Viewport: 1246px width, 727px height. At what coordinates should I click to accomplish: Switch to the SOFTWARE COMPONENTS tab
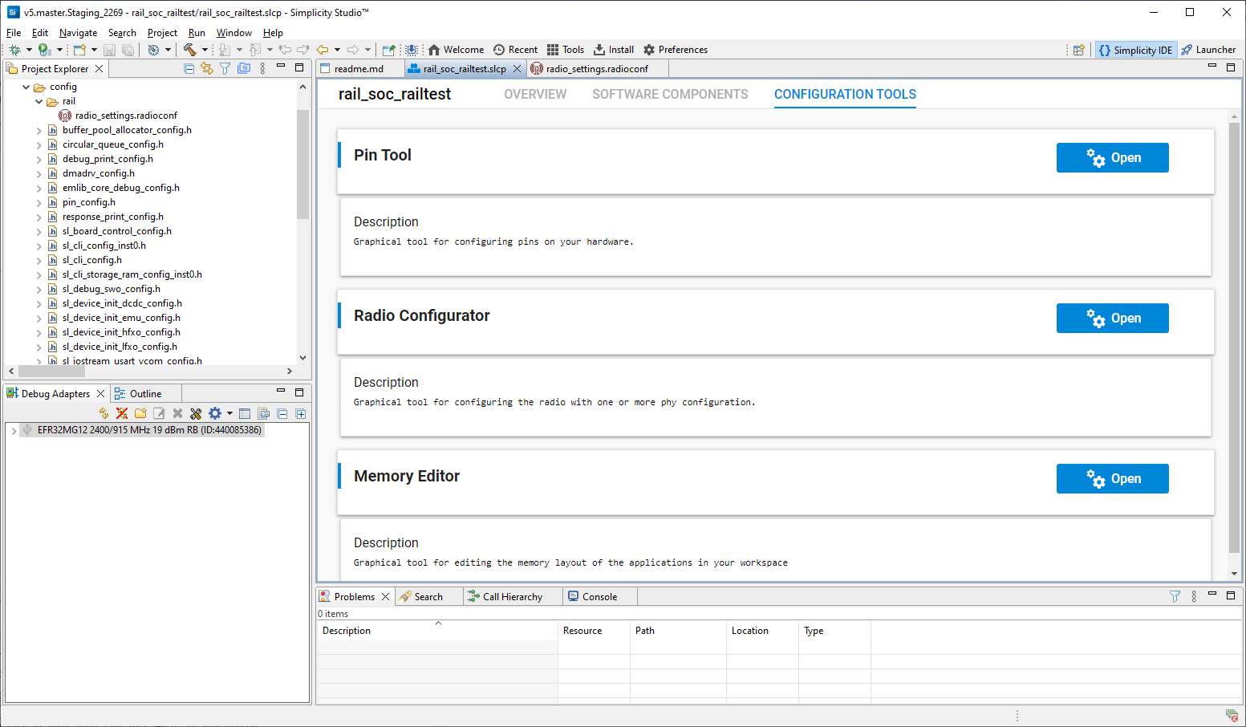670,95
